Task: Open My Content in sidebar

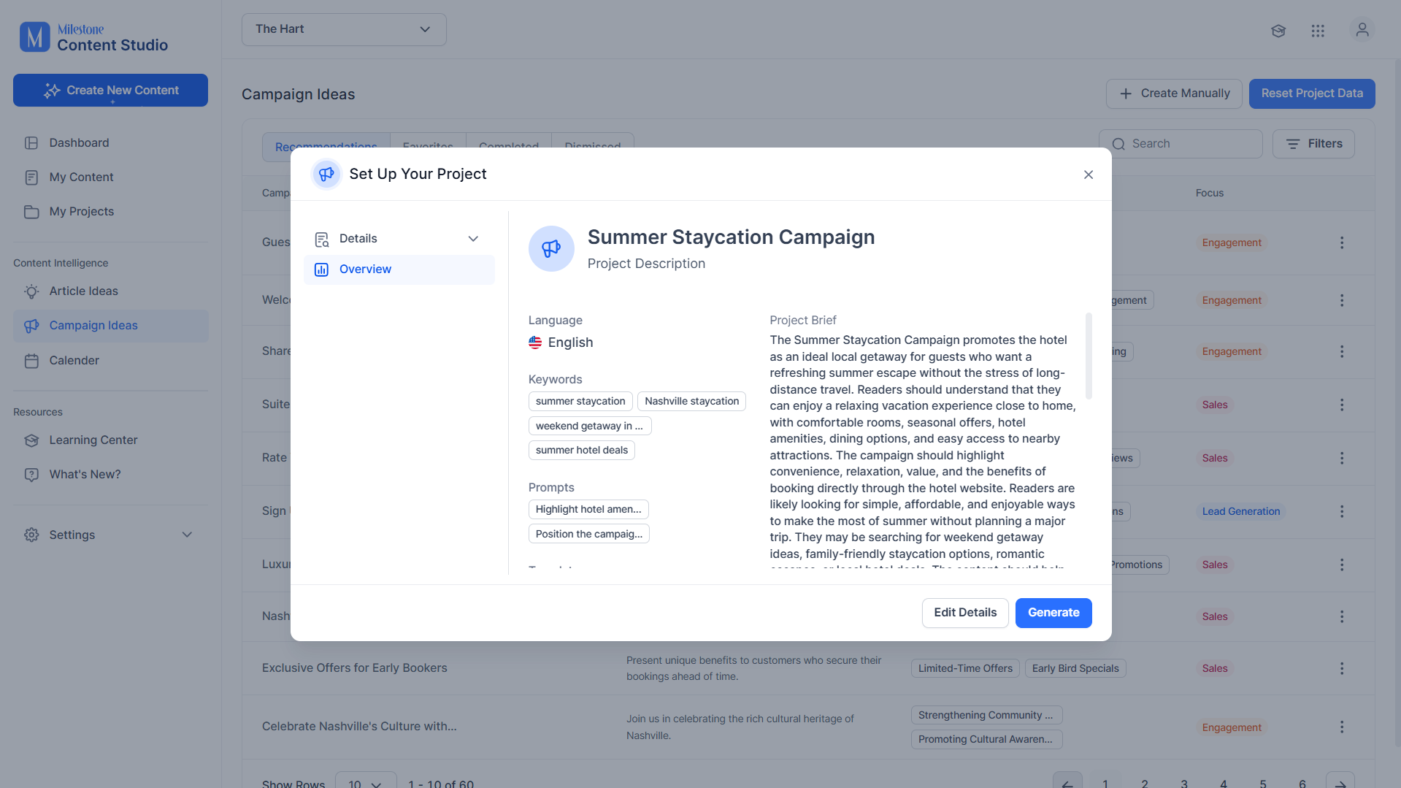Action: click(81, 177)
